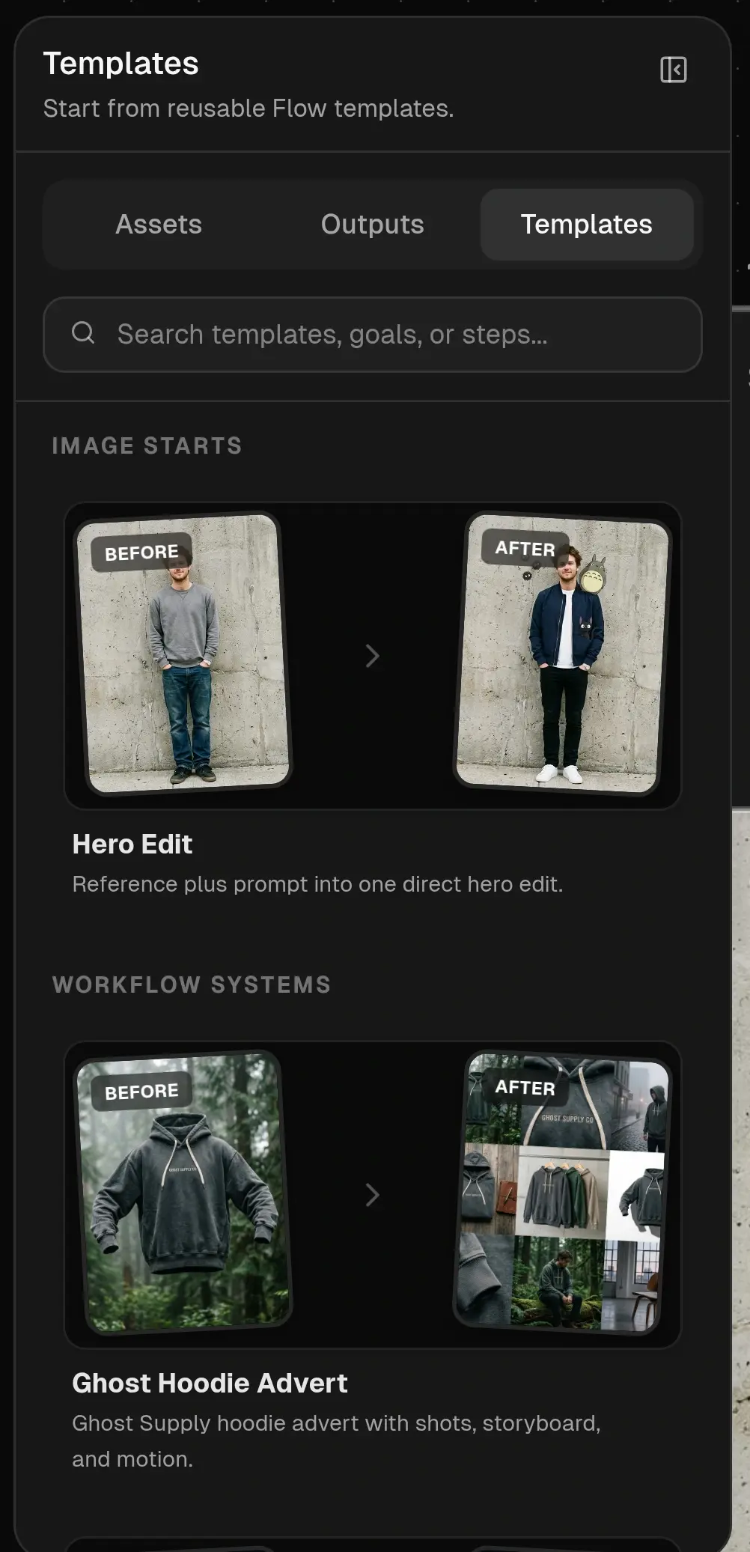
Task: Click the Hero Edit chevron arrow
Action: tap(372, 656)
